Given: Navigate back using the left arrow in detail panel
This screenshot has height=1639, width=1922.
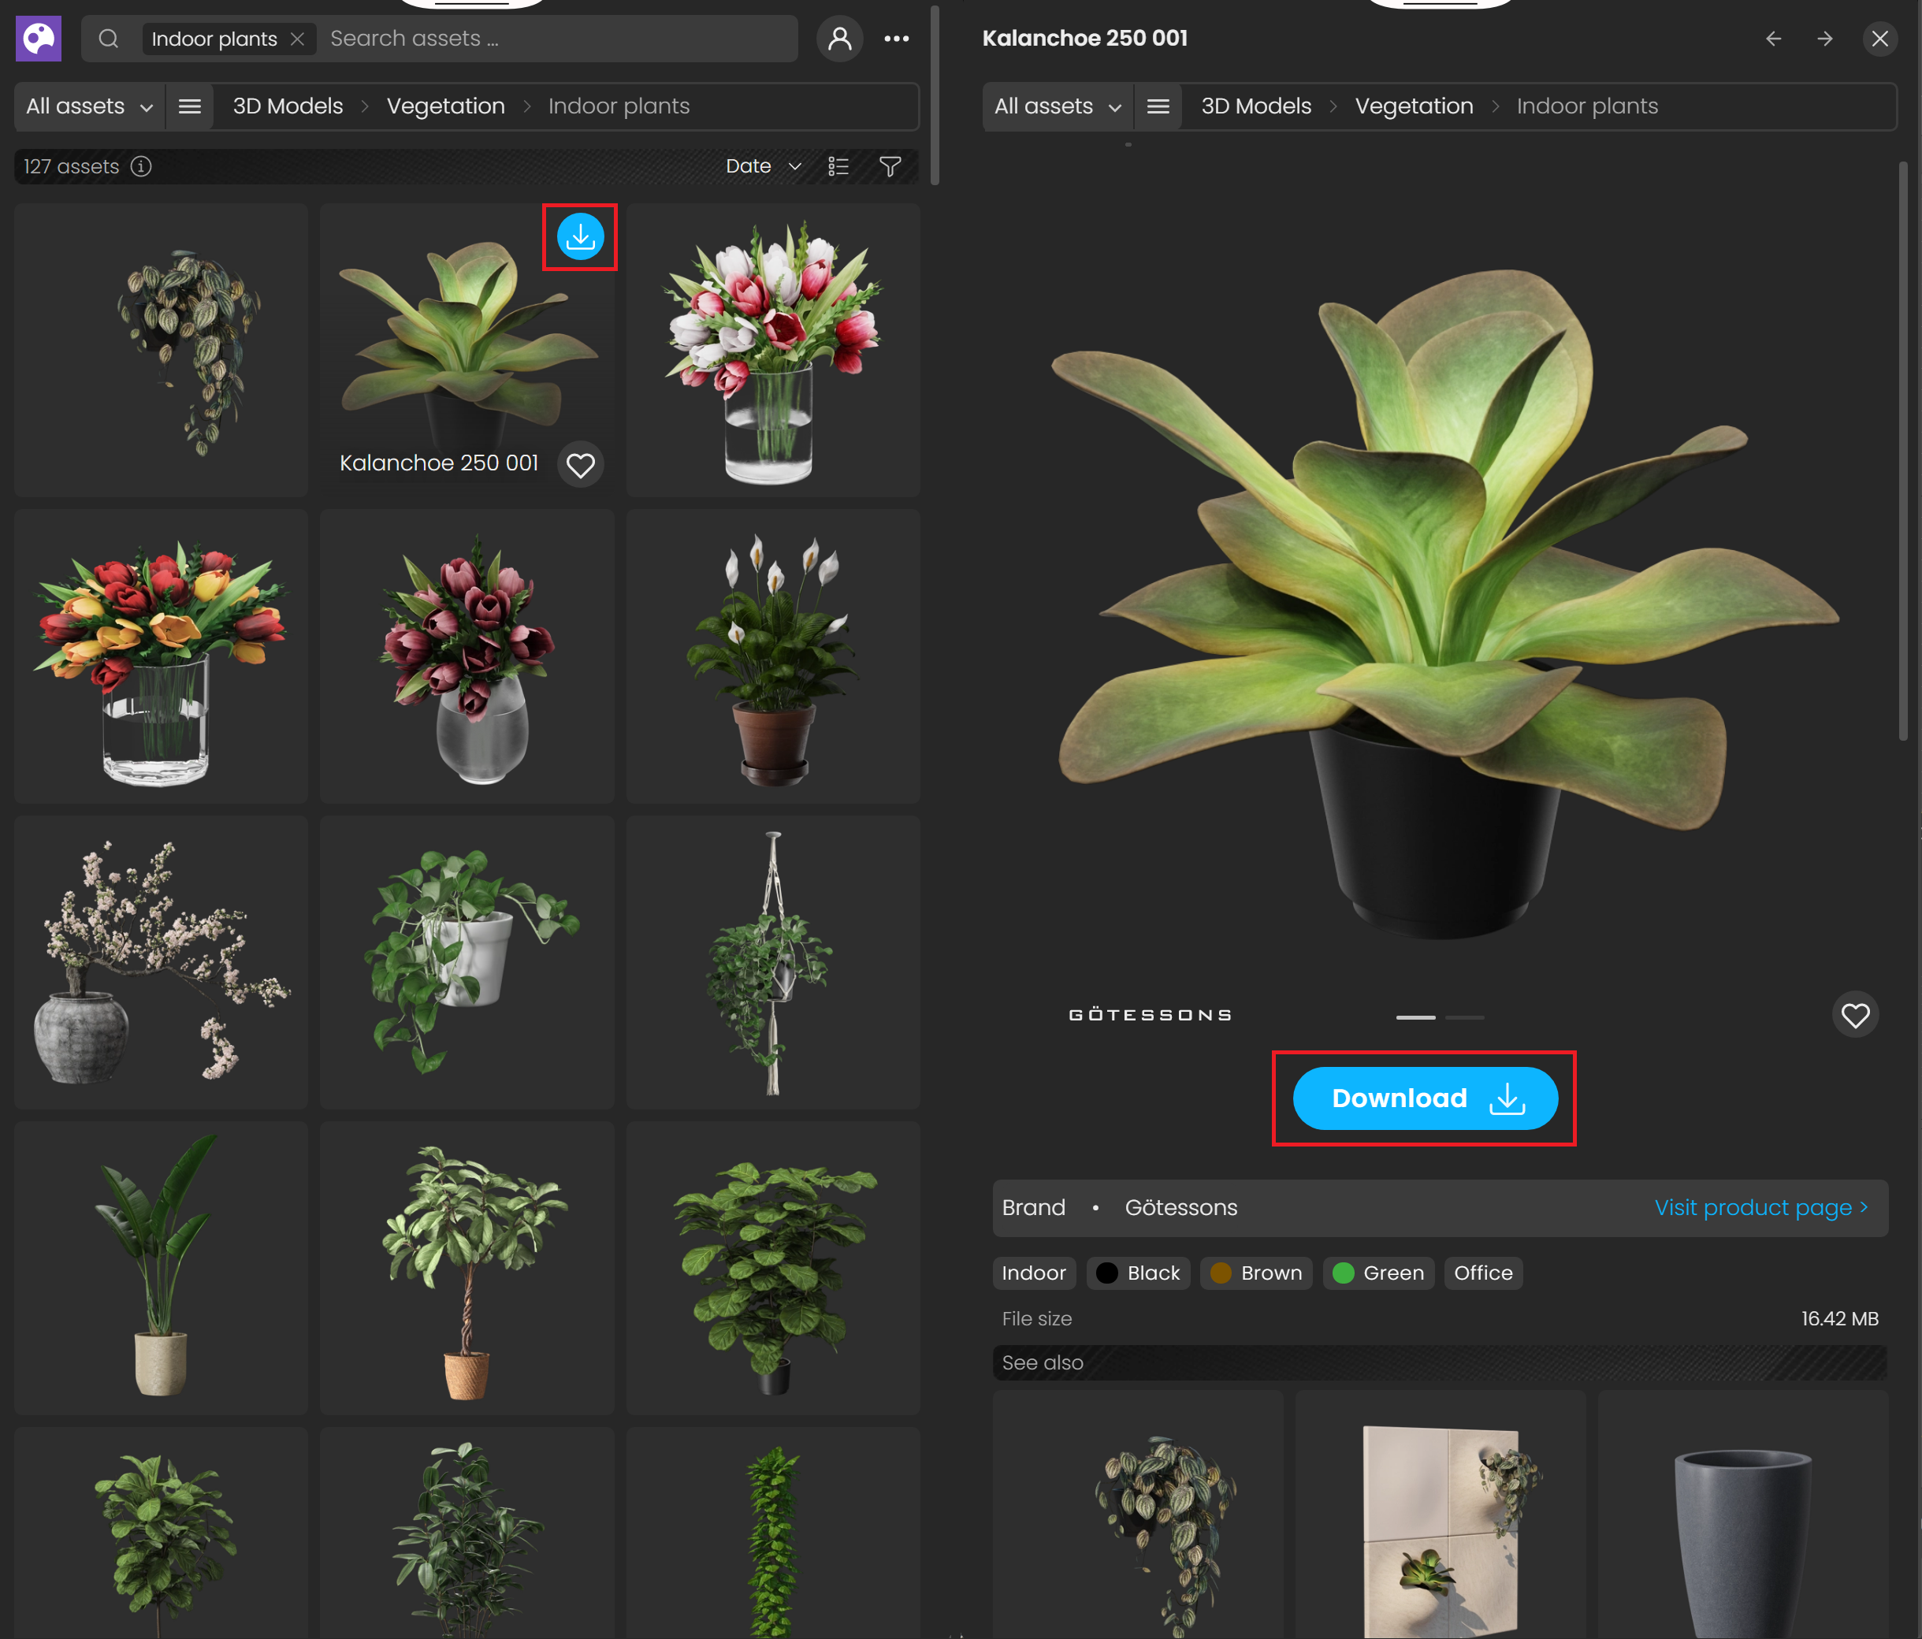Looking at the screenshot, I should tap(1774, 39).
